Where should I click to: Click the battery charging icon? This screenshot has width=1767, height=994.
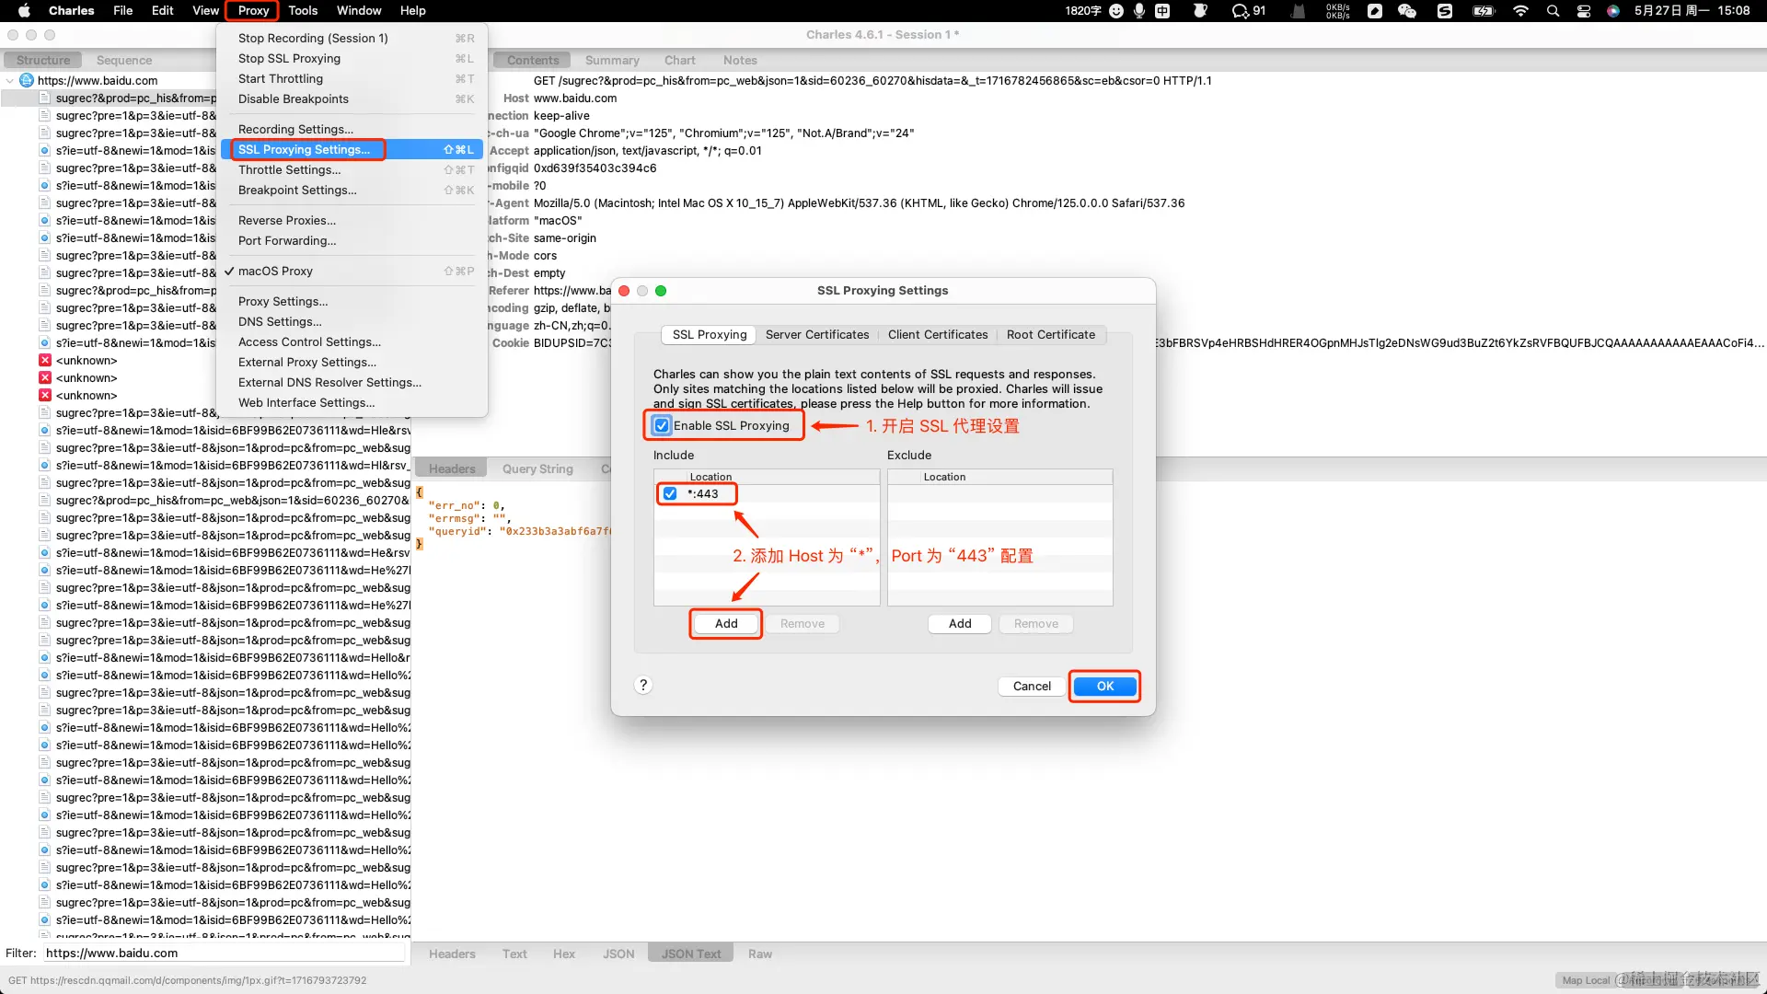(1484, 11)
